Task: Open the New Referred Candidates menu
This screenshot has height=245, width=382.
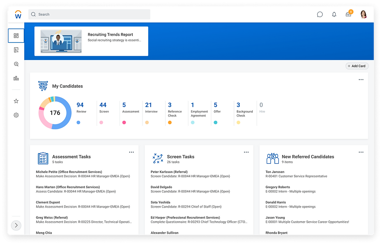Action: (x=361, y=152)
